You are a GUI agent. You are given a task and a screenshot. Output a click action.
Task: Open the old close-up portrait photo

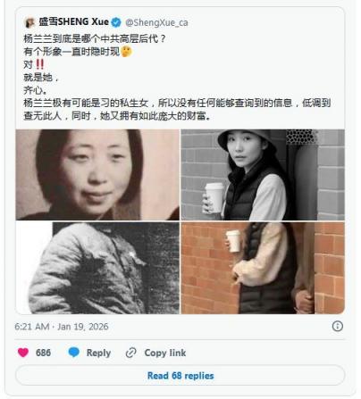click(x=97, y=175)
